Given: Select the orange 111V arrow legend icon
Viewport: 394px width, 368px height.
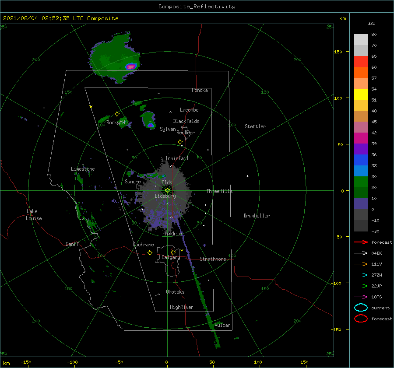Looking at the screenshot, I should (x=361, y=264).
